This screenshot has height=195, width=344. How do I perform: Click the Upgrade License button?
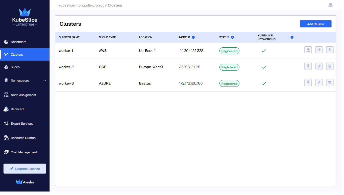[25, 169]
